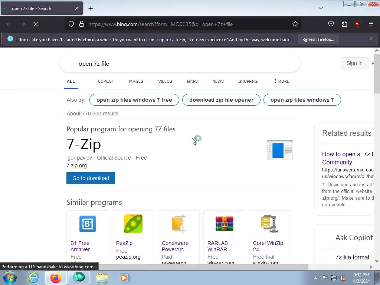
Task: Select 'open zip files windows 7' suggestion
Action: (x=302, y=100)
